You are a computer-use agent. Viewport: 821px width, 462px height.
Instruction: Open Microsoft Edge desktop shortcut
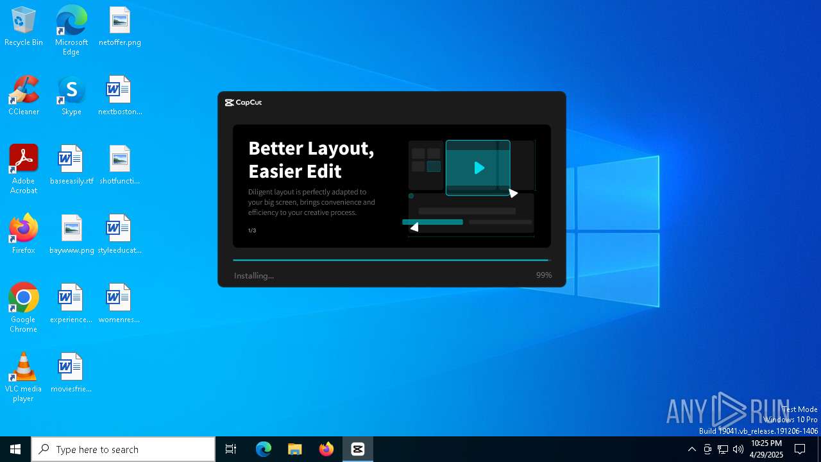(x=71, y=30)
